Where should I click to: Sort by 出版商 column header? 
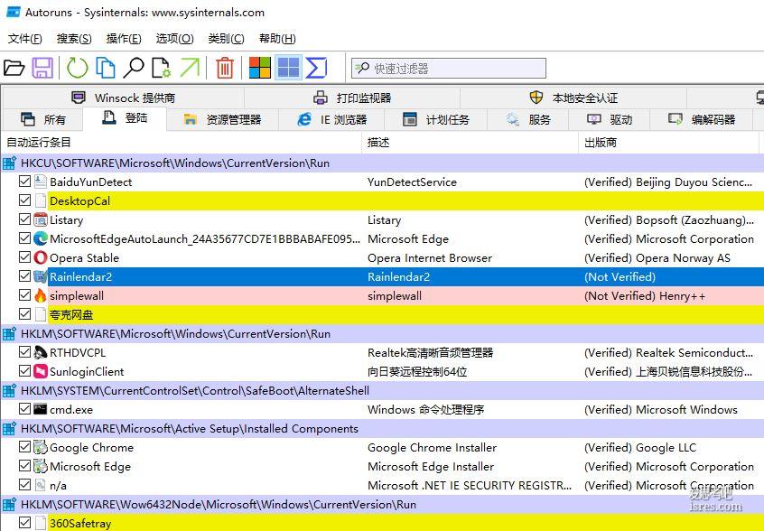(668, 143)
